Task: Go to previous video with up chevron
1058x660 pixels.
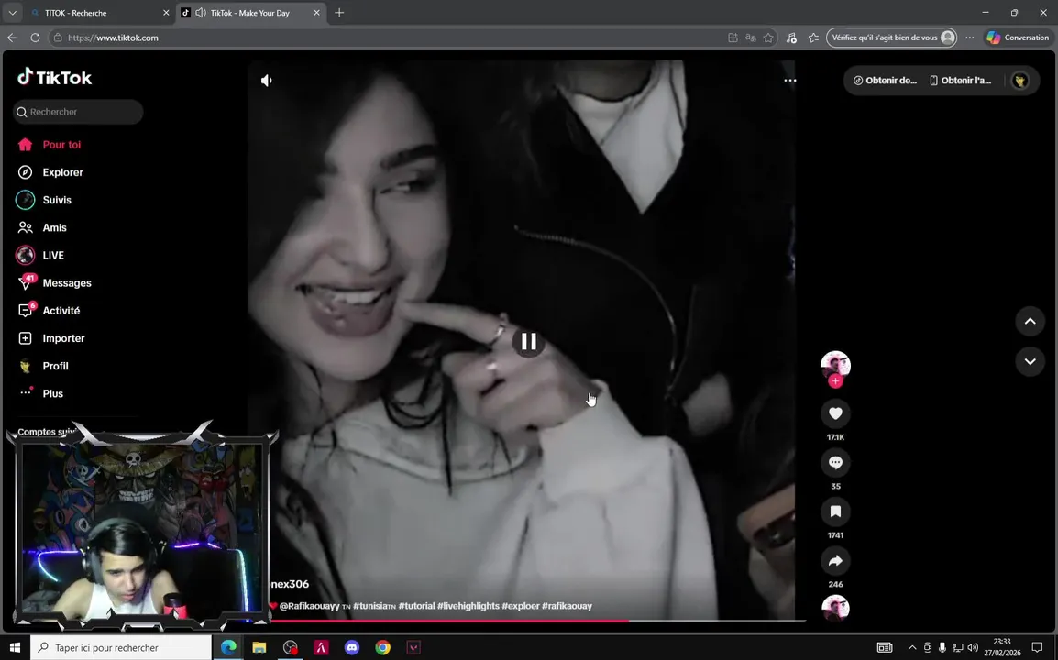Action: coord(1030,321)
